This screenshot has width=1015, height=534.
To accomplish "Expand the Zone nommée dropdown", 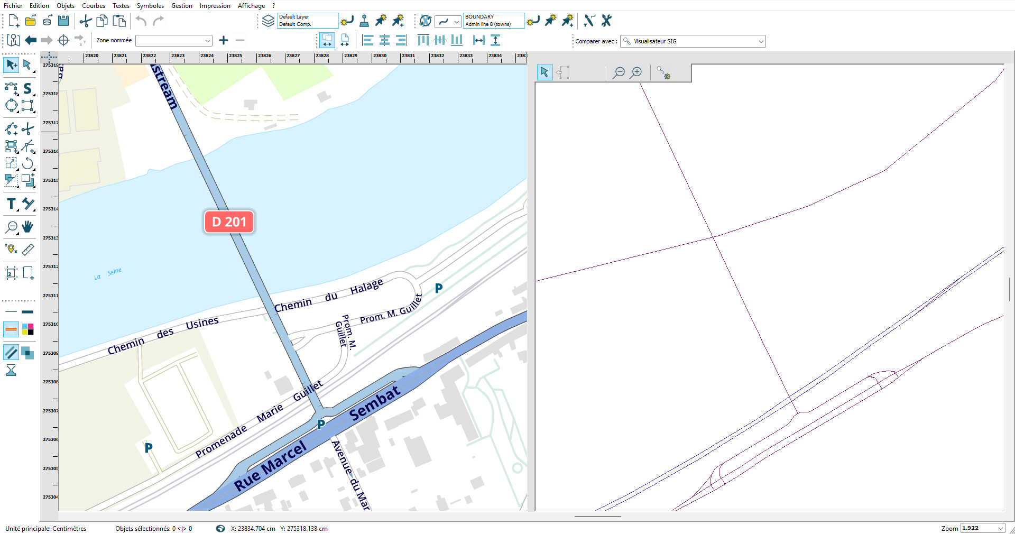I will 207,41.
